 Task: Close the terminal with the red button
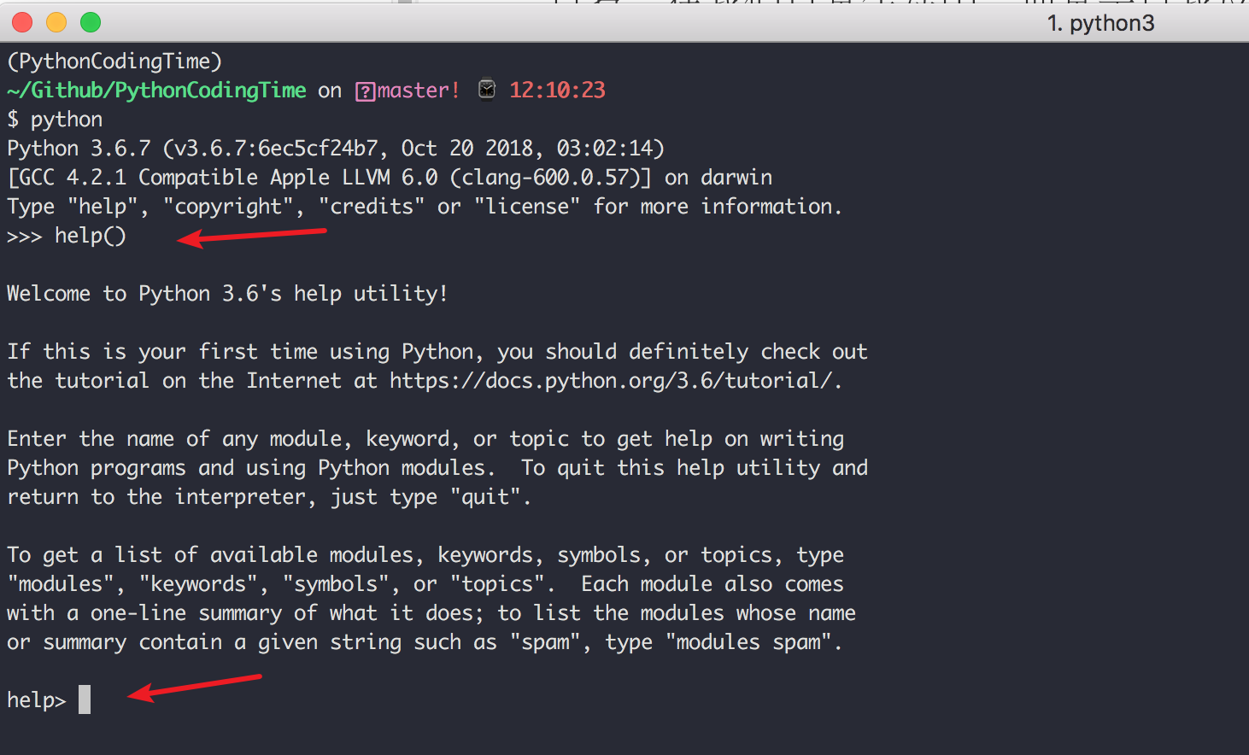[22, 22]
